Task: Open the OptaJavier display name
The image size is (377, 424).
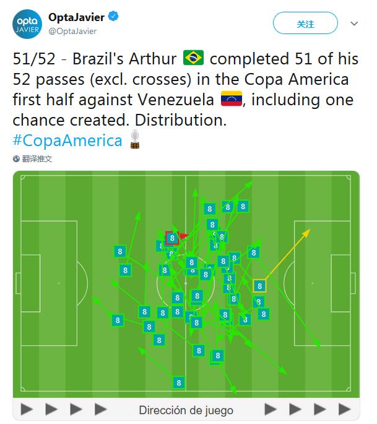Action: point(77,17)
